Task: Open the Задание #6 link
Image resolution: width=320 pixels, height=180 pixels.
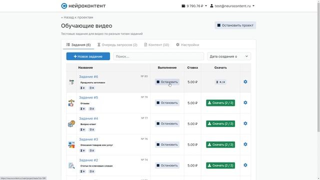Action: coord(88,76)
